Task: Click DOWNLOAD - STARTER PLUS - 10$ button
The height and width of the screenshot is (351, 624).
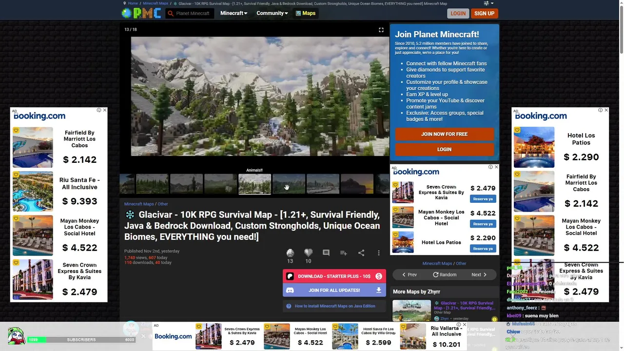Action: pos(334,276)
